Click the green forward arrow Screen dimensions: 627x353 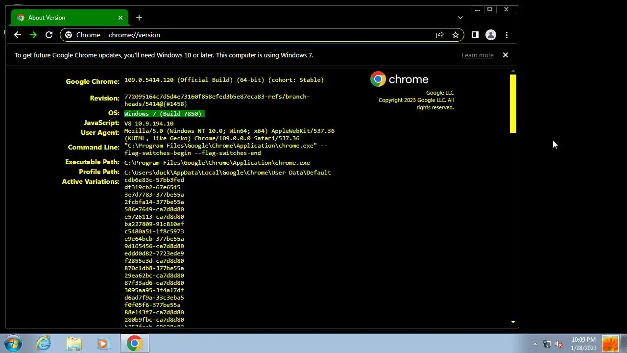click(33, 35)
